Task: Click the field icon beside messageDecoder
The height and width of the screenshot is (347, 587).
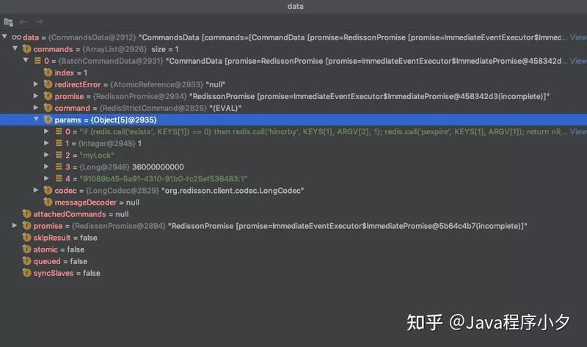Action: 48,202
